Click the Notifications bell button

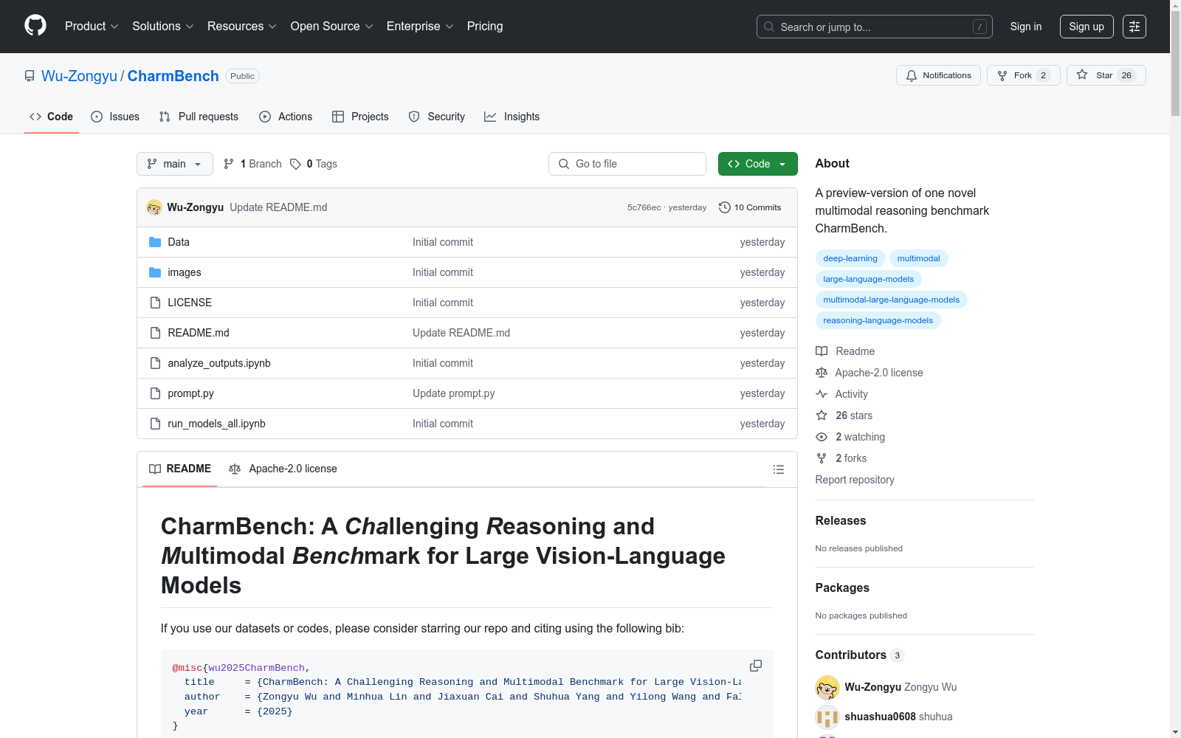pos(938,75)
